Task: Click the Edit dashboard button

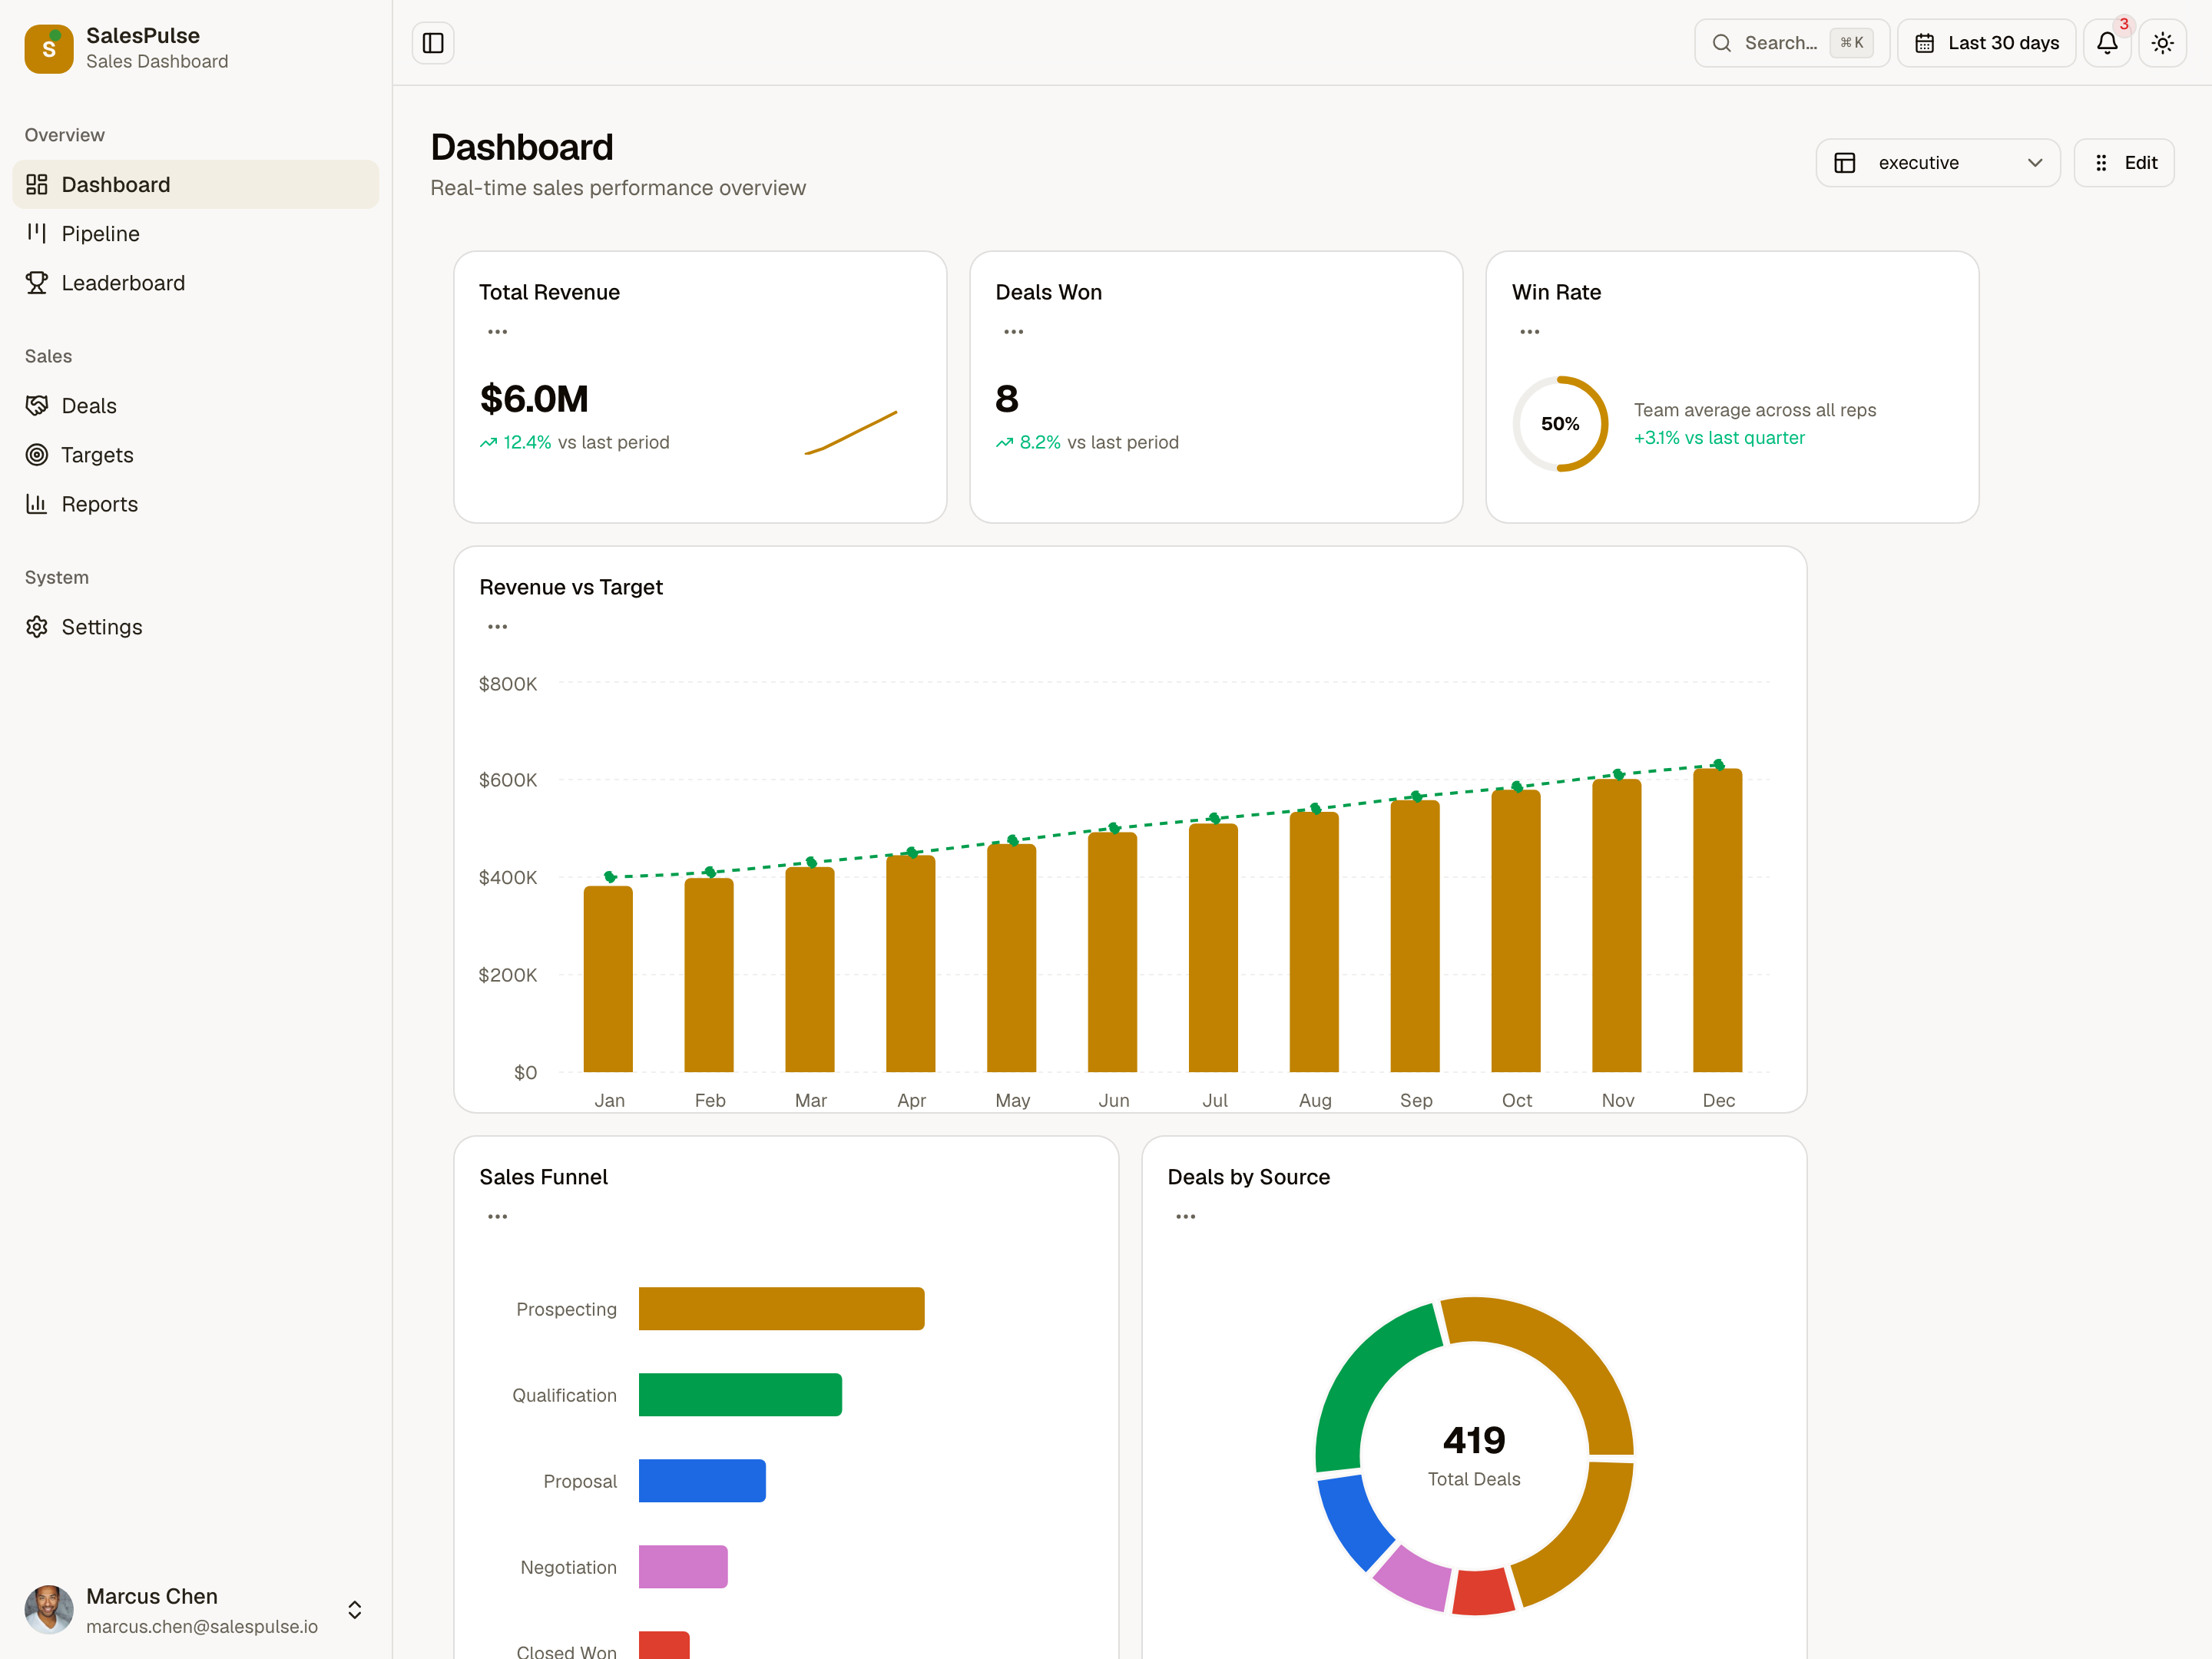Action: pos(2124,162)
